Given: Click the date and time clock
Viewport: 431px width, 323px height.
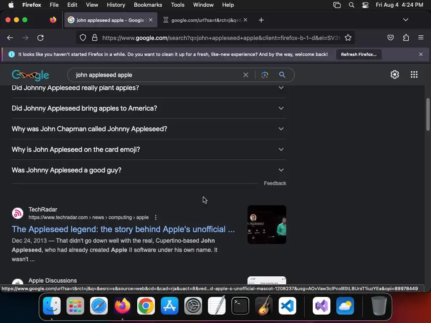Looking at the screenshot, I should [399, 5].
